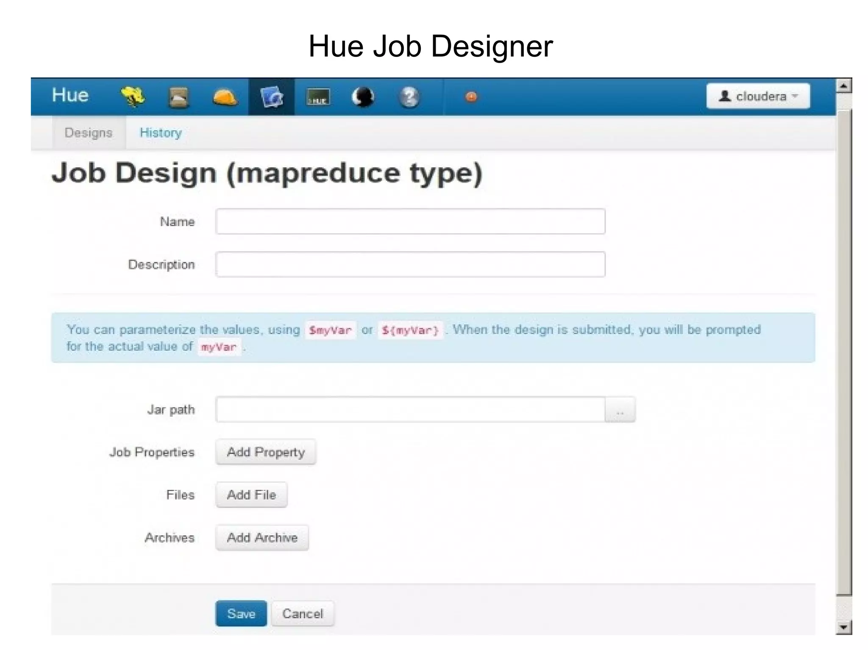Click the scrollbar up arrow
This screenshot has height=650, width=868.
[844, 86]
